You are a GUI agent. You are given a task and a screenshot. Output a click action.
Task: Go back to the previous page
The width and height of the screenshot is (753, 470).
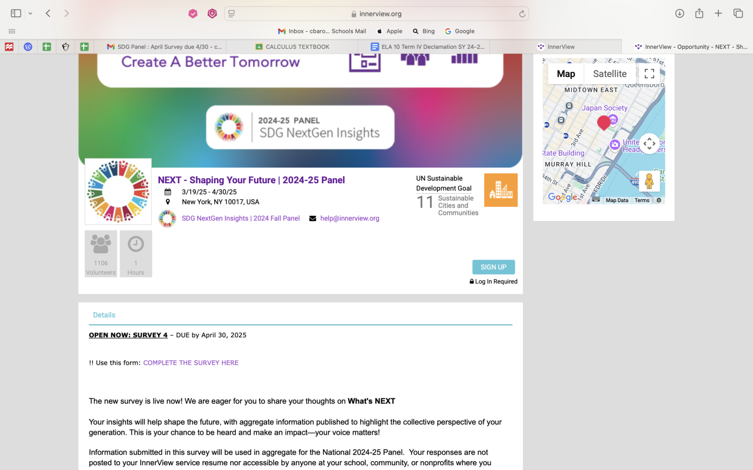(48, 14)
